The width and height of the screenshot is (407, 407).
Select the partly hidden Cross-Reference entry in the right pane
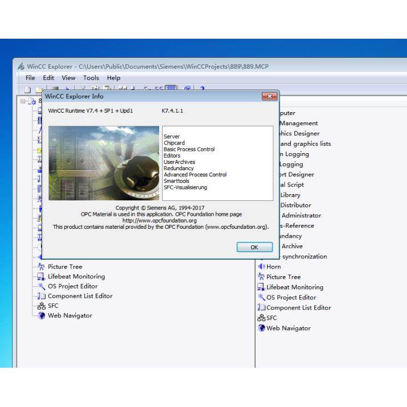(297, 226)
